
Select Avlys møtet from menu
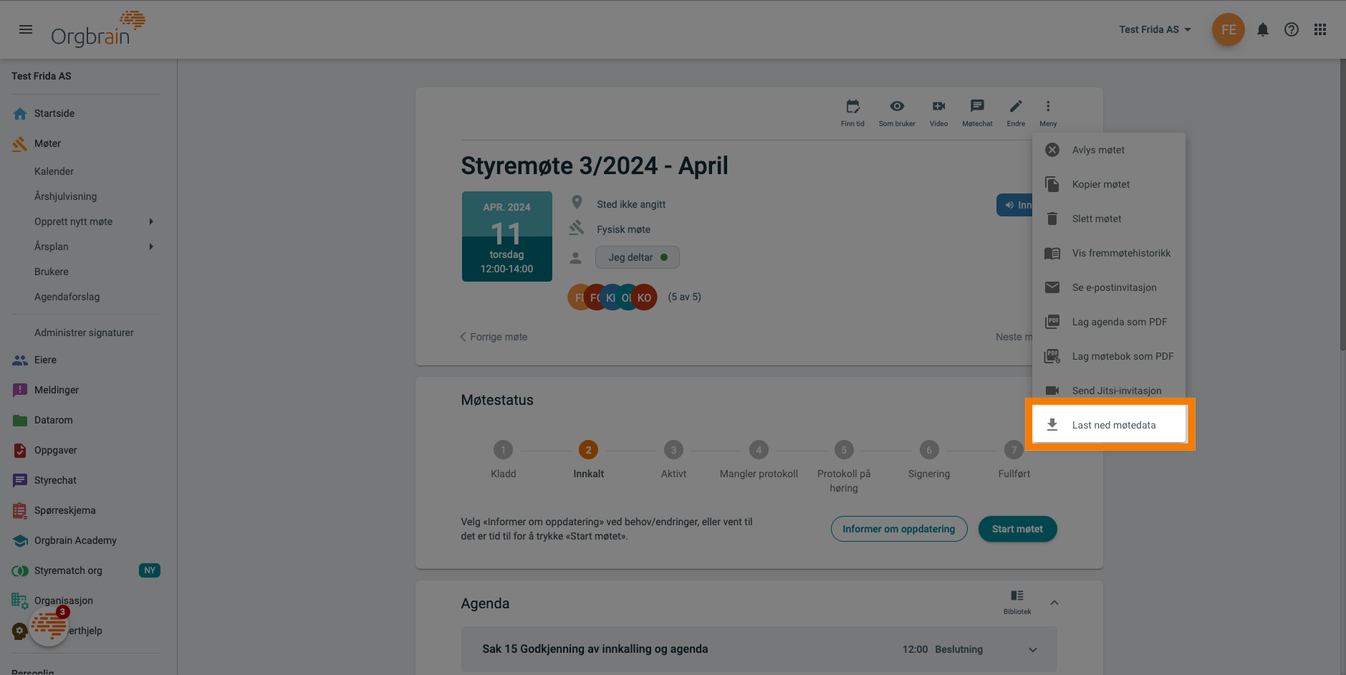point(1109,150)
